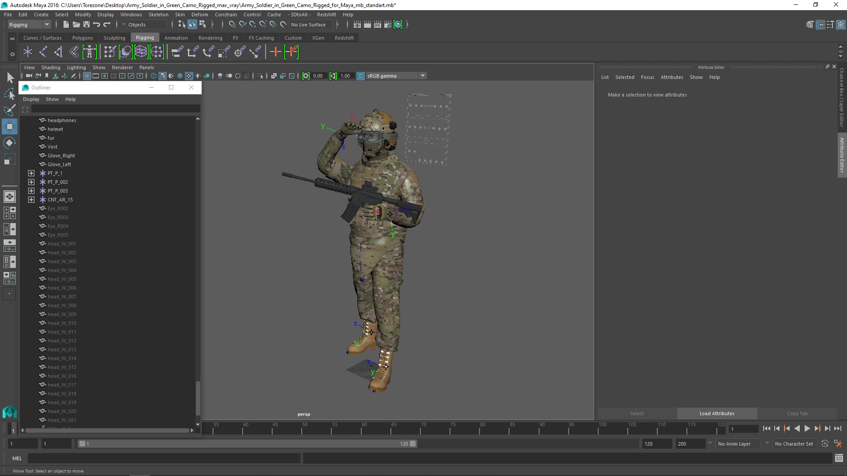Viewport: 847px width, 476px height.
Task: Expand the PT_P_003 node in Outliner
Action: pyautogui.click(x=31, y=191)
